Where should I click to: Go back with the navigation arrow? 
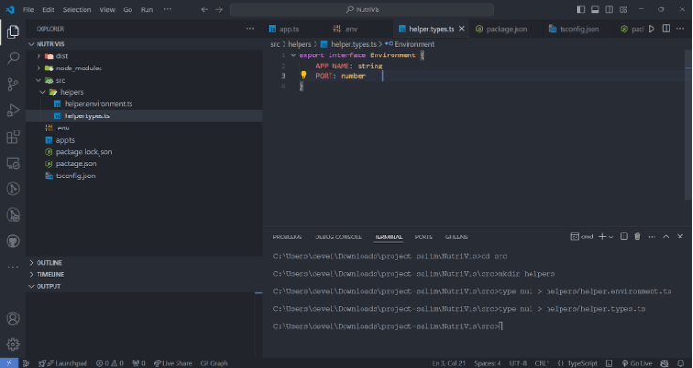coord(204,9)
